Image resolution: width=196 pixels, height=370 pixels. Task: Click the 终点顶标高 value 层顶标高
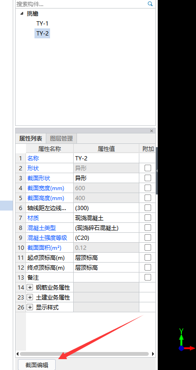pyautogui.click(x=106, y=267)
